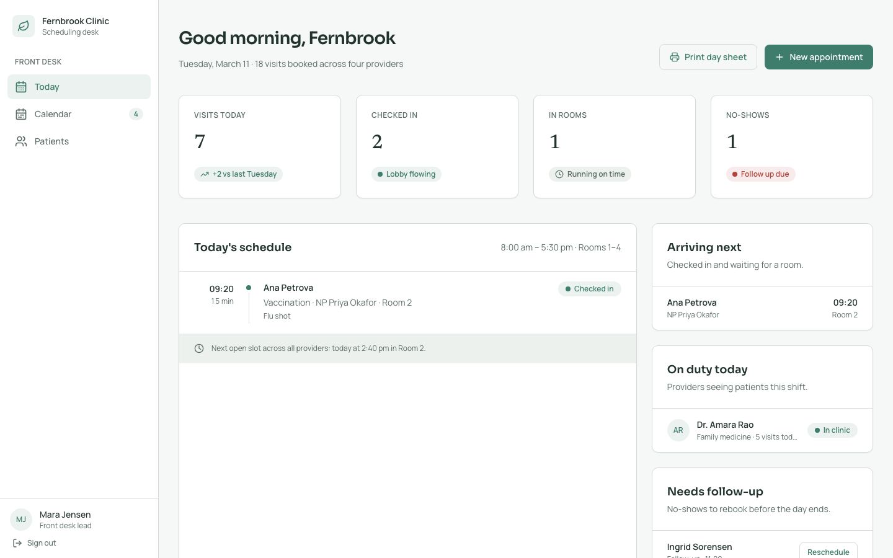Click the trending arrow icon
893x558 pixels.
(205, 174)
